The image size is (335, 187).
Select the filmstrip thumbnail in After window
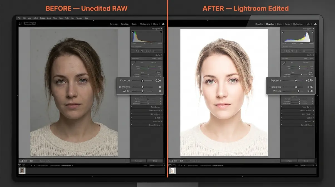[x=172, y=171]
